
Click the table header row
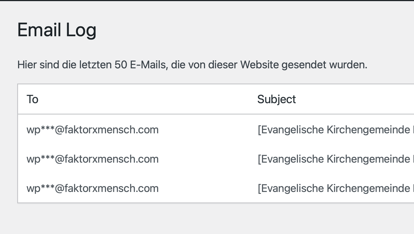point(194,99)
